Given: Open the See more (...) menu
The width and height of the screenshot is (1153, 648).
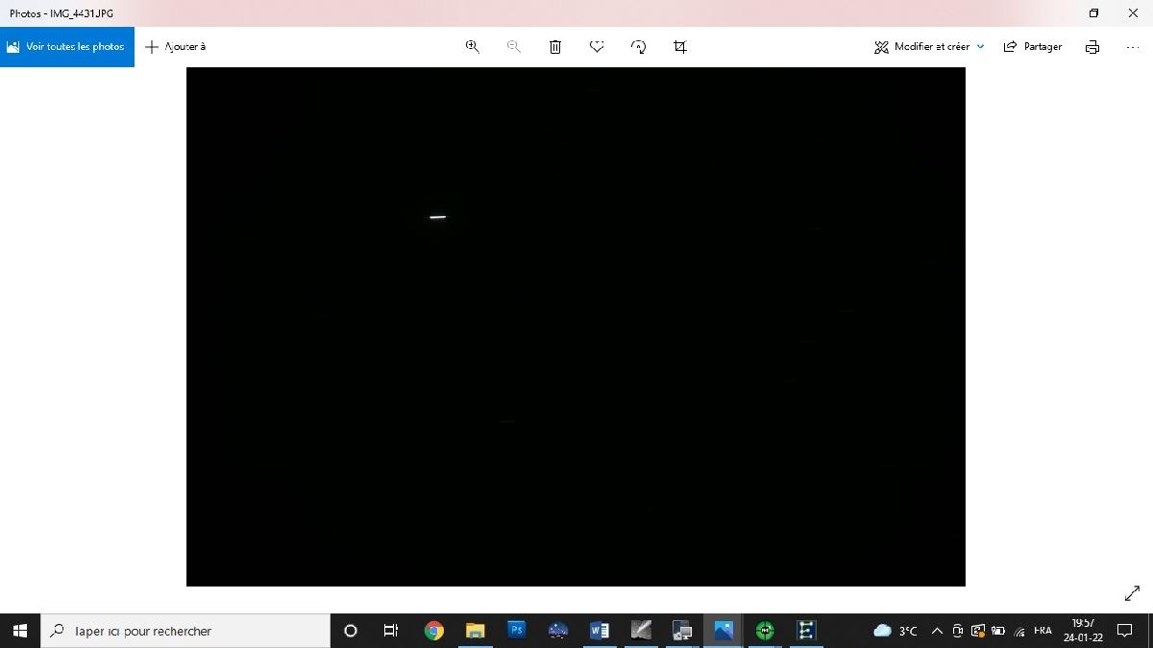Looking at the screenshot, I should [x=1132, y=46].
